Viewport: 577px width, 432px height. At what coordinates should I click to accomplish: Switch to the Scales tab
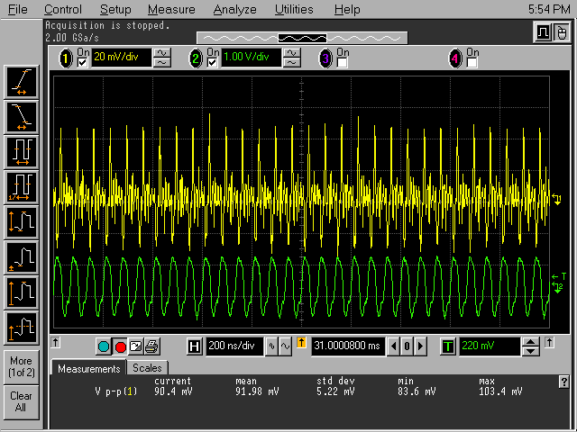click(146, 368)
